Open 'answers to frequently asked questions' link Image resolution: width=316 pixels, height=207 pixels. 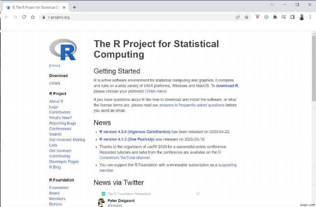point(192,105)
